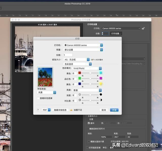Open the printer dropdown in print dialog
This screenshot has width=162, height=151.
coord(83,45)
